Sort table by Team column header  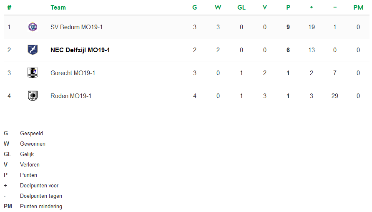click(x=58, y=8)
